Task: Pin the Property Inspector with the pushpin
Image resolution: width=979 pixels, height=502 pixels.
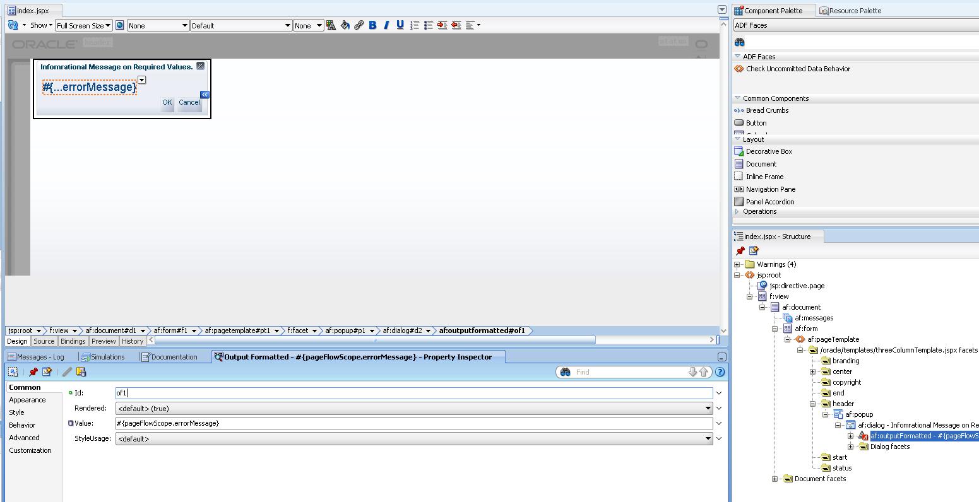Action: coord(33,371)
